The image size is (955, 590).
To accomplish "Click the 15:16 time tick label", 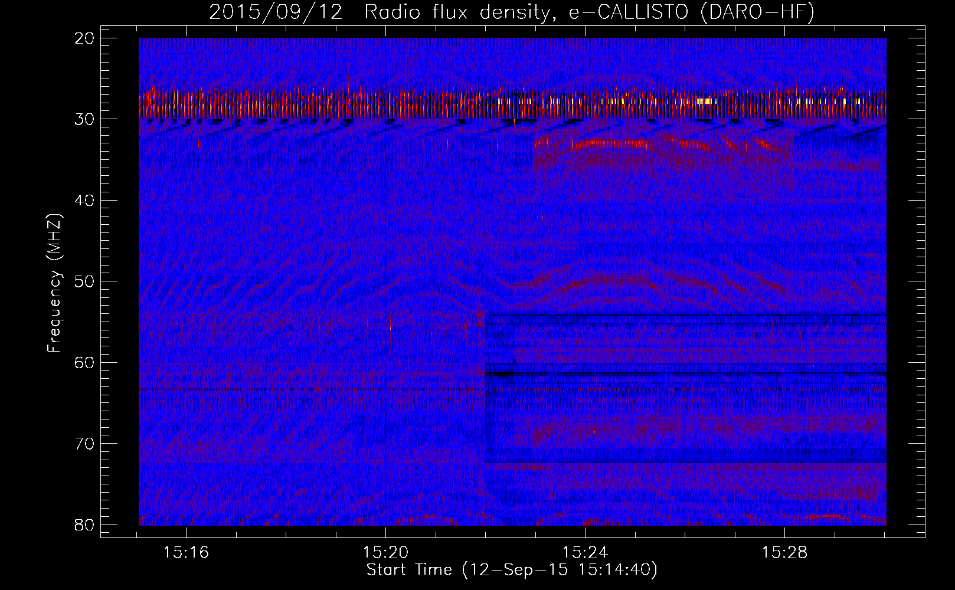I will coord(187,553).
